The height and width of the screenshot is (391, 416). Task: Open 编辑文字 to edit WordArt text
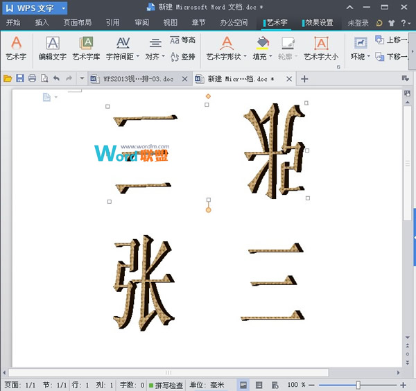(x=53, y=47)
